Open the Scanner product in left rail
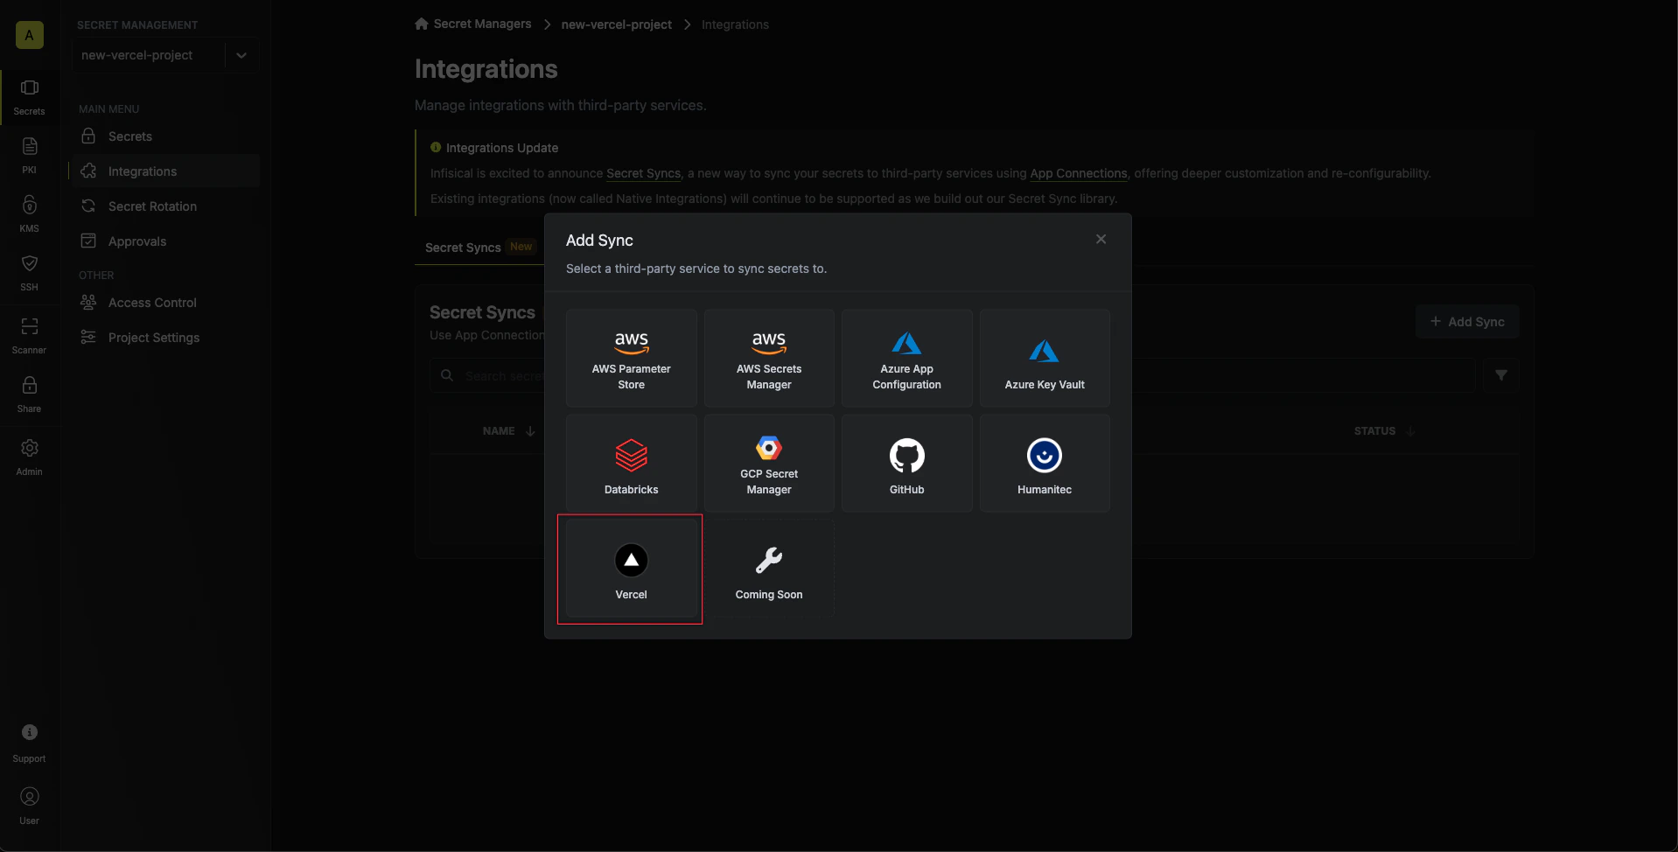 click(x=30, y=336)
